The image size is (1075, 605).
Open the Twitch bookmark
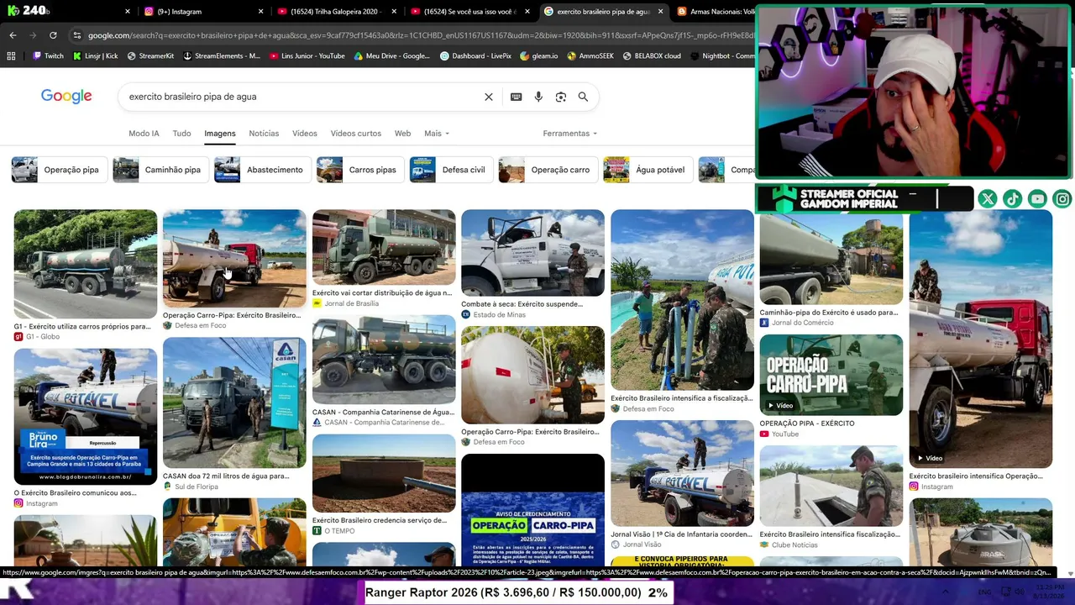pyautogui.click(x=48, y=56)
